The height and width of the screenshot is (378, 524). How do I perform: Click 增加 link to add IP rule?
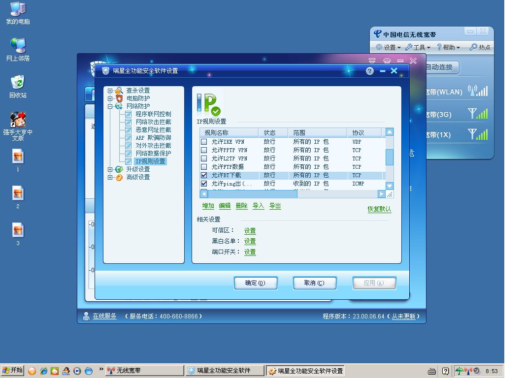point(208,206)
